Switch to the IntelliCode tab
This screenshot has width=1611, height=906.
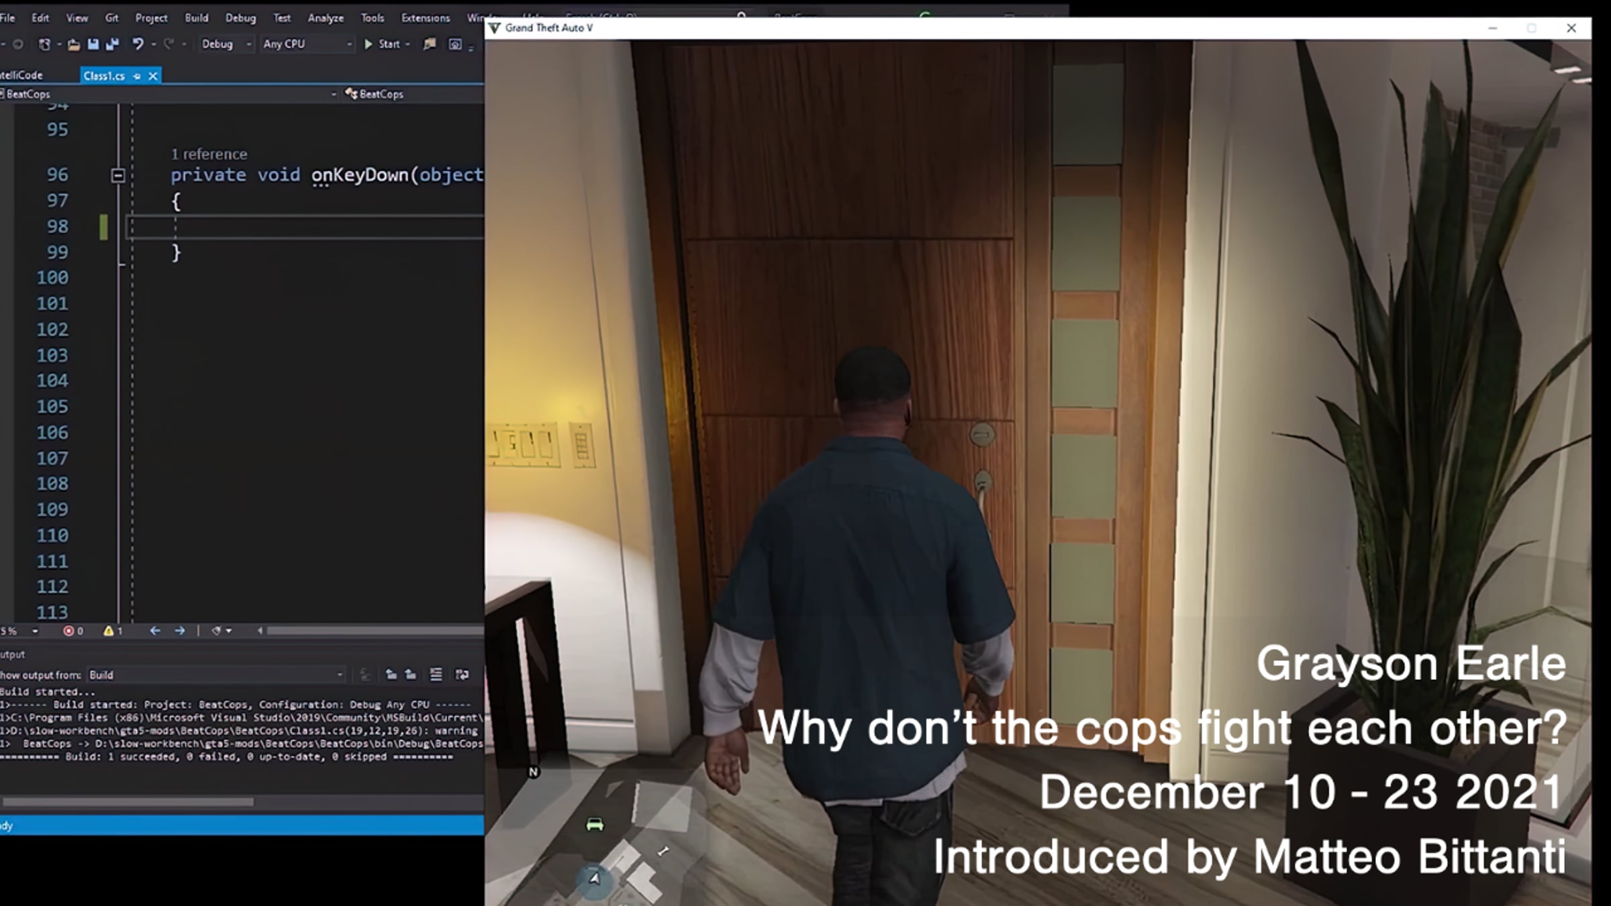click(x=21, y=76)
